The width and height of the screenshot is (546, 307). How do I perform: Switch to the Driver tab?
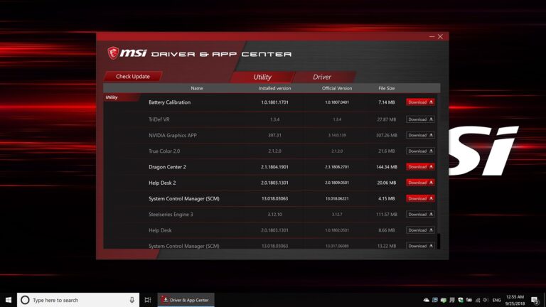(322, 77)
